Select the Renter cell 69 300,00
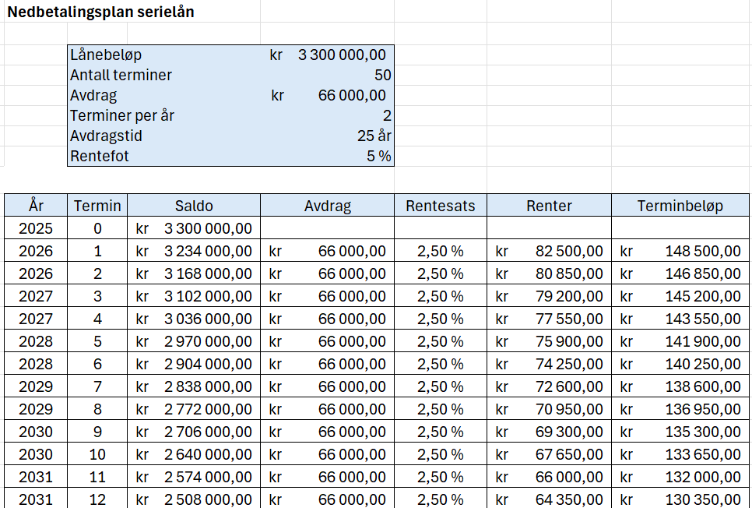 549,431
